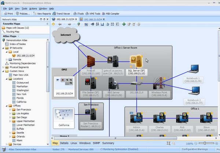
Task: Click the Print toolbar button
Action: (x=8, y=14)
